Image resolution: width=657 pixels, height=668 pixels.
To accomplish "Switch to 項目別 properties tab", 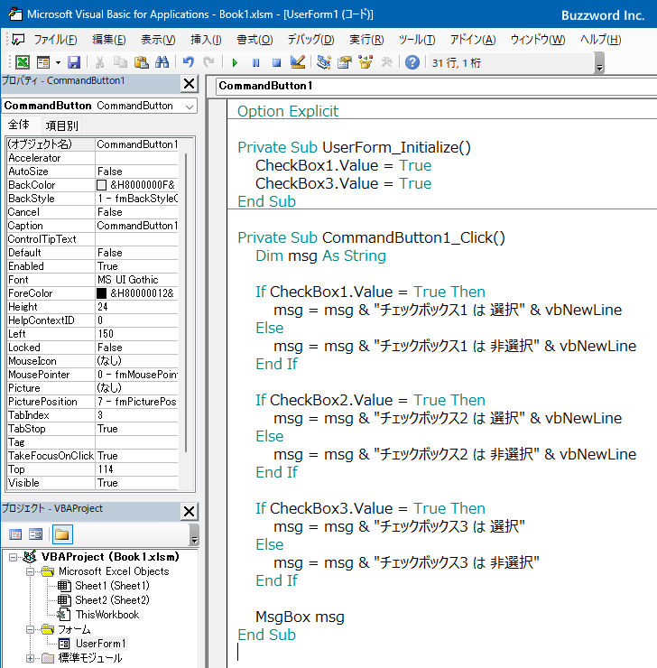I will click(61, 125).
